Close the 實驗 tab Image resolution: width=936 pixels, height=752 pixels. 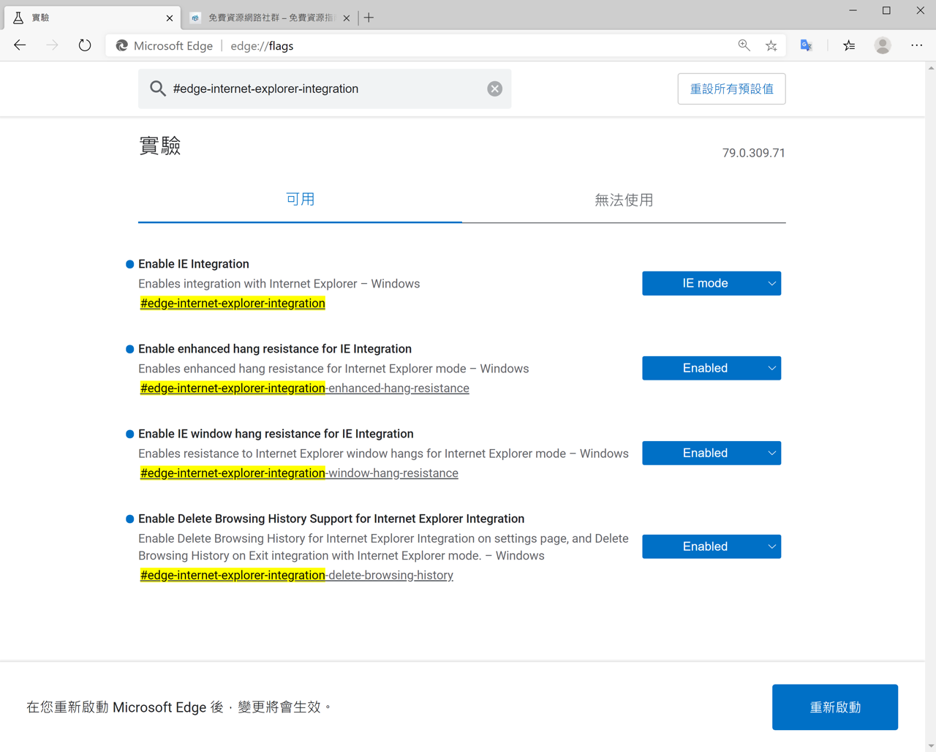pos(170,18)
